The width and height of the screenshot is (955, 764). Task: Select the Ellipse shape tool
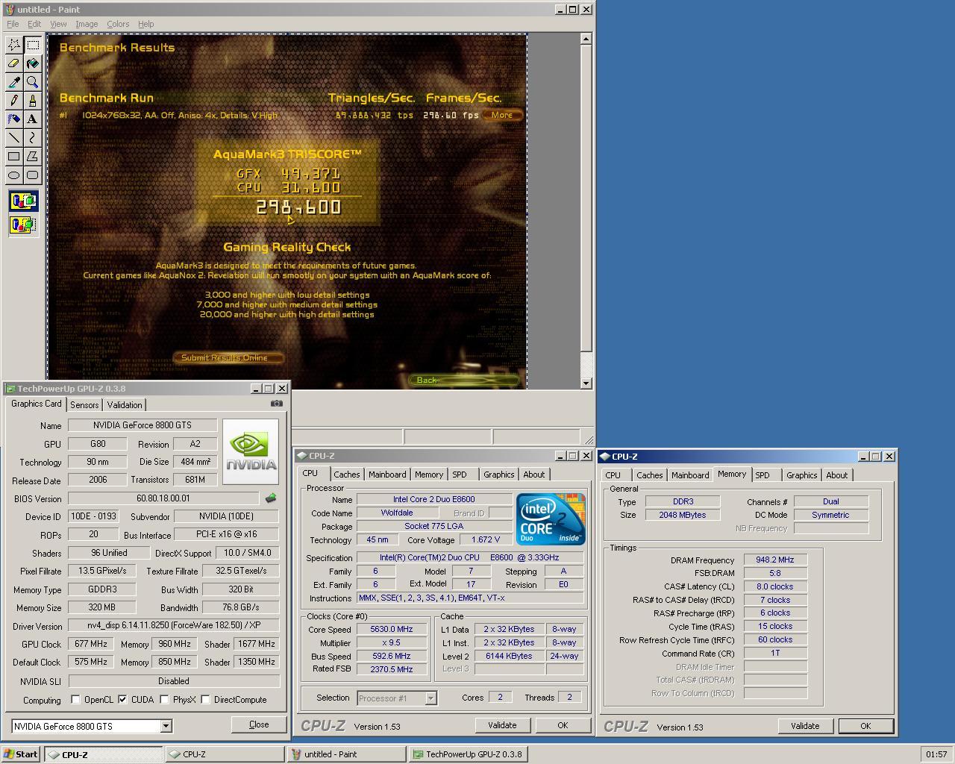coord(14,175)
